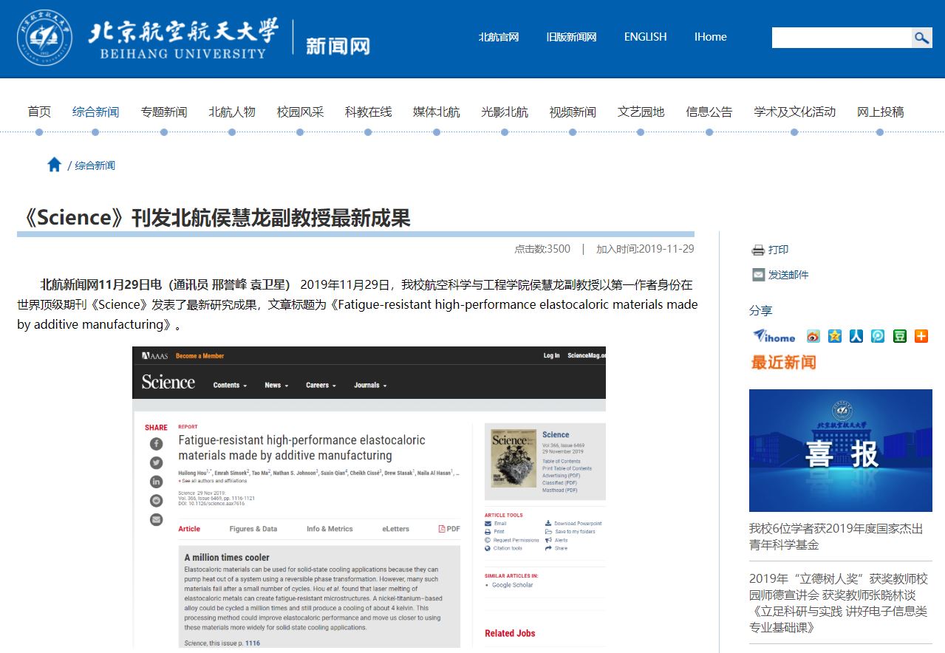Share to Qzone with the star icon
The image size is (945, 653).
(835, 336)
